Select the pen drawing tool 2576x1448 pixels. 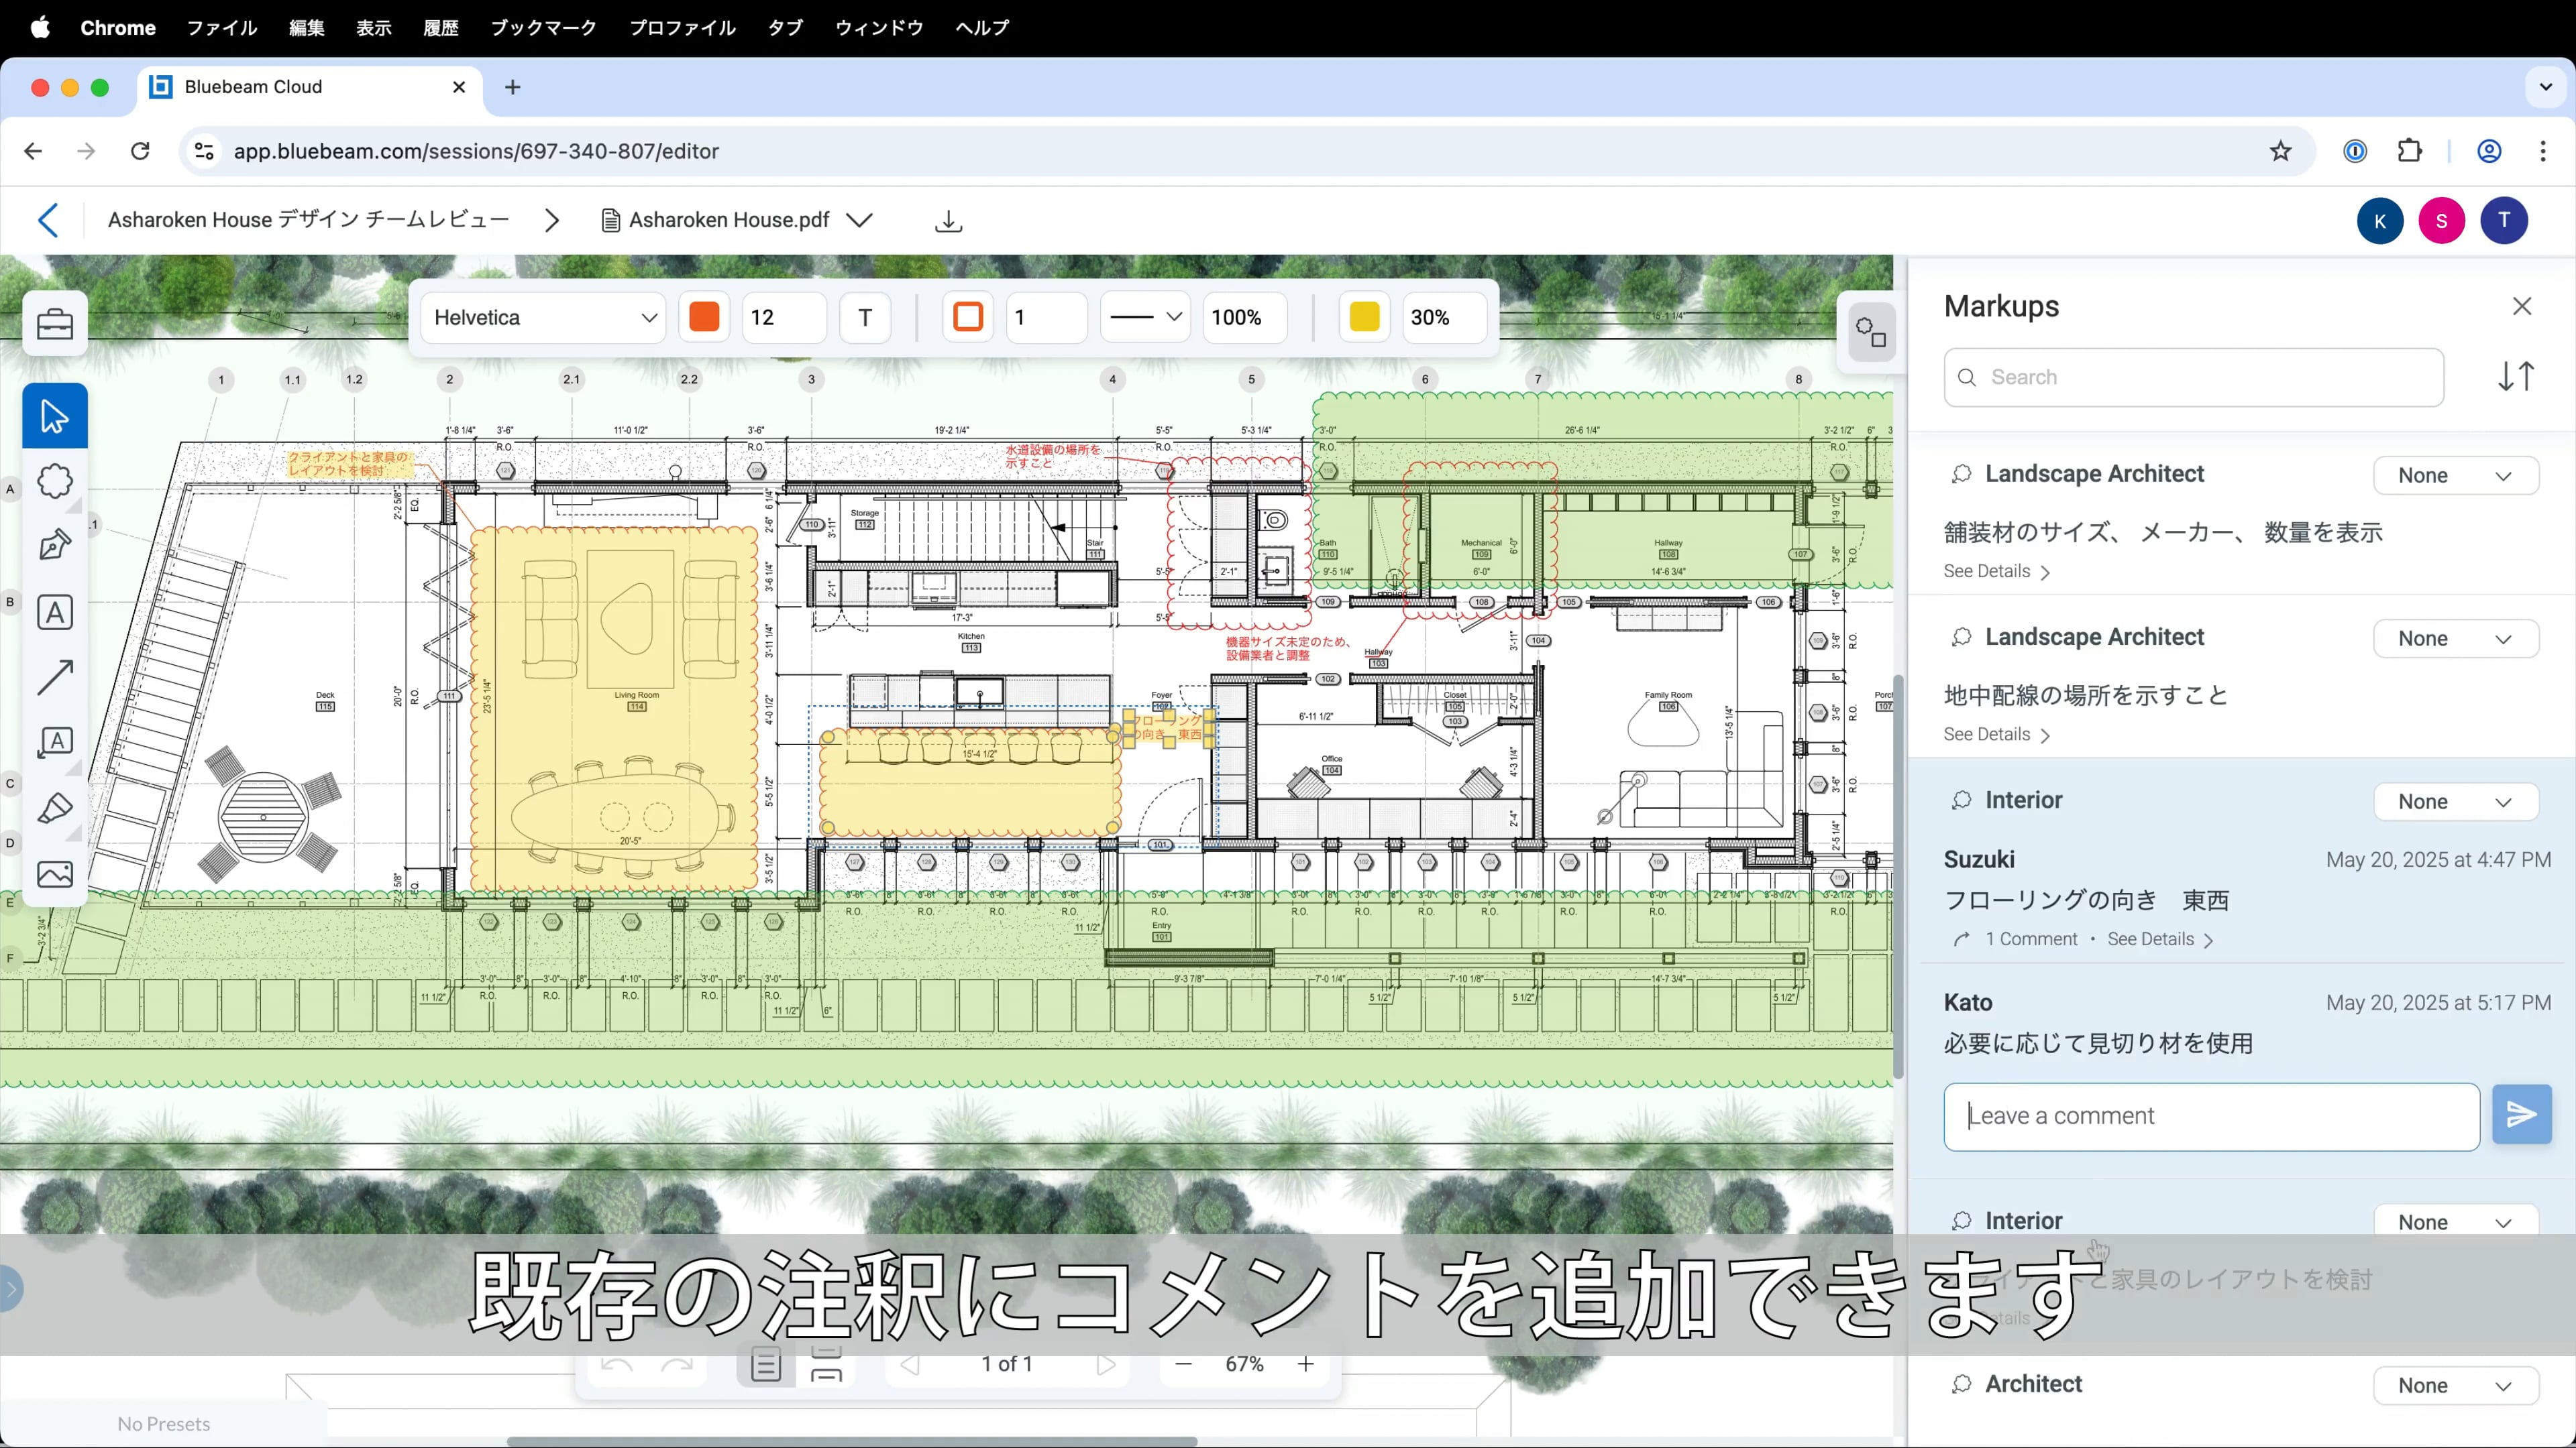54,546
